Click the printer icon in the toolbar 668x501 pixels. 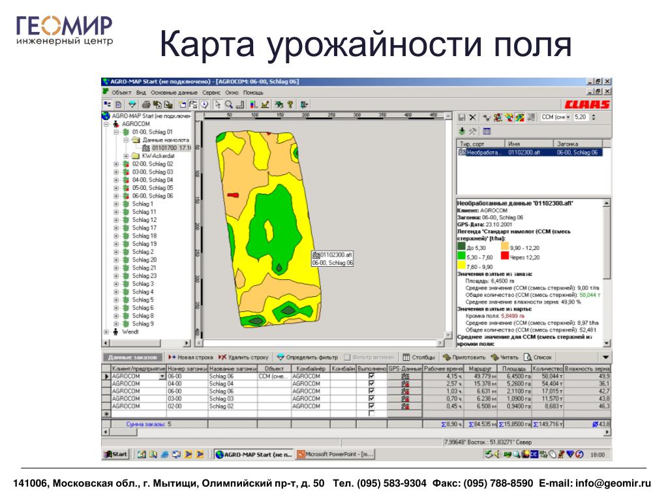[146, 104]
